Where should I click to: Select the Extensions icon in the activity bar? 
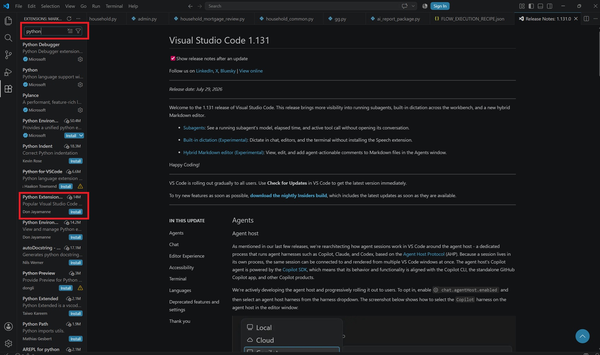tap(8, 89)
